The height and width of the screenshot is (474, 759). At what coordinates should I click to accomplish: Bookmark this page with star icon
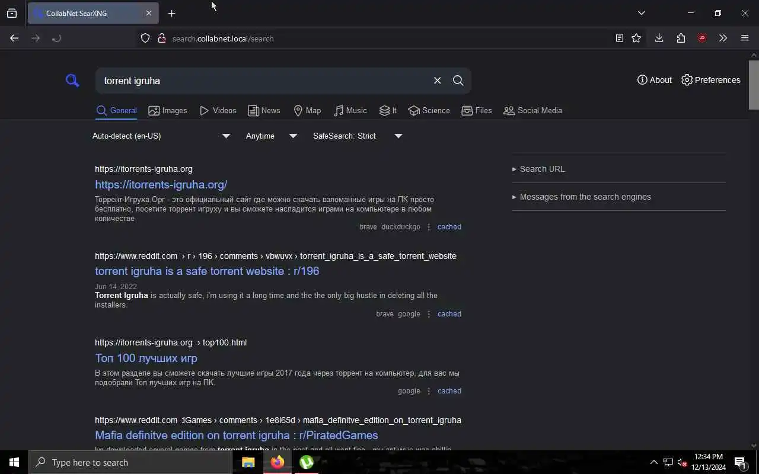pyautogui.click(x=636, y=38)
